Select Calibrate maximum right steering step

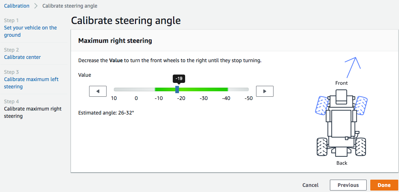(x=33, y=112)
